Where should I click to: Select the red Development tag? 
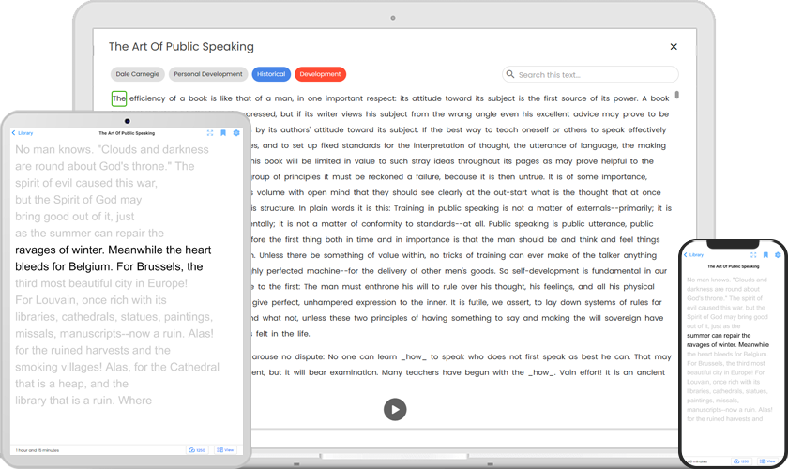pos(320,74)
